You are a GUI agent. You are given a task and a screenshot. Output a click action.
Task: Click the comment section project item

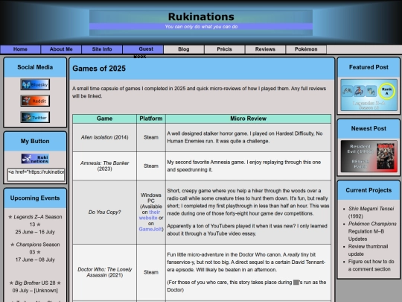point(371,265)
